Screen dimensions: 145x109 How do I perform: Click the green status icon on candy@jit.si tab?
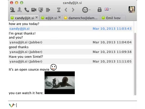pyautogui.click(x=12, y=18)
